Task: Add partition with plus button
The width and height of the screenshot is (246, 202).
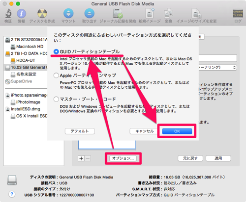Action: pos(81,158)
